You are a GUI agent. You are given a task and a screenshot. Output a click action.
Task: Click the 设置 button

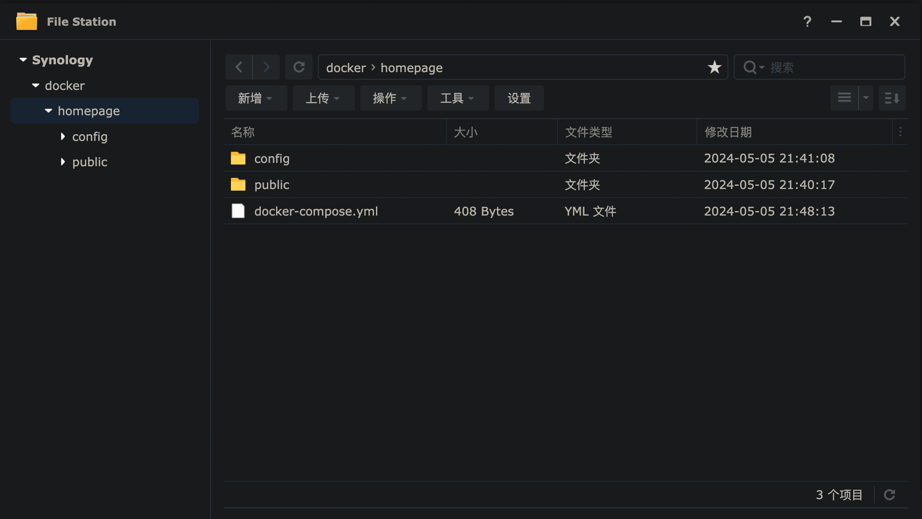click(x=519, y=98)
